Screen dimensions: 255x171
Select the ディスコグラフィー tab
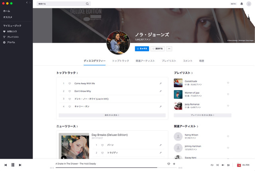click(x=95, y=61)
